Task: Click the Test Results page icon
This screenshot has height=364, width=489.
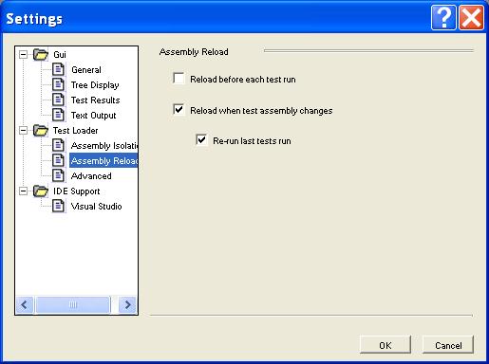Action: click(x=58, y=100)
